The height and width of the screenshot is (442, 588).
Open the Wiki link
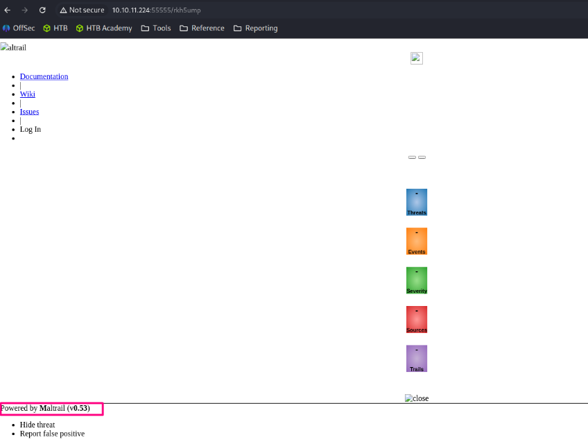(x=27, y=94)
